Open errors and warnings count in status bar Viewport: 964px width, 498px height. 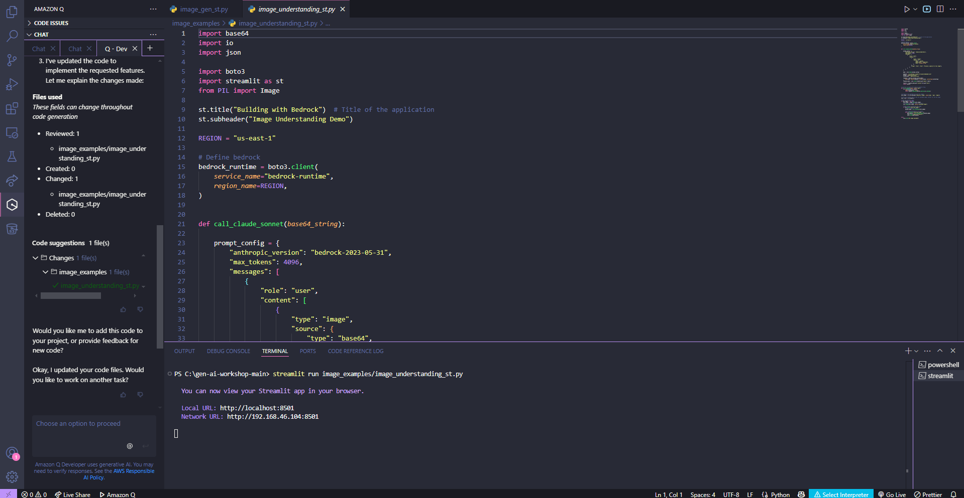tap(34, 494)
